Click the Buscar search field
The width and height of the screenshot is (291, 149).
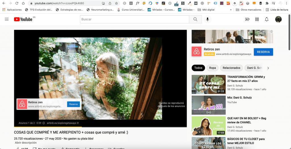[134, 19]
